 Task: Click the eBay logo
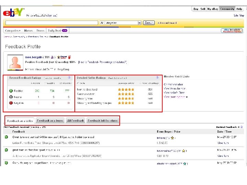[x=13, y=12]
